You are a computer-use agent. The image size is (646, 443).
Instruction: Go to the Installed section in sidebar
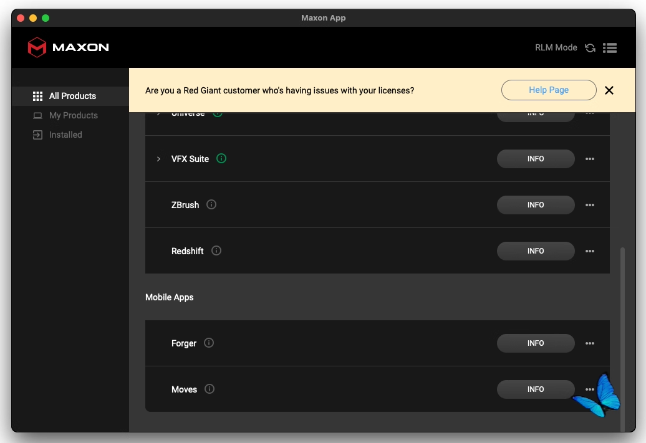tap(65, 135)
